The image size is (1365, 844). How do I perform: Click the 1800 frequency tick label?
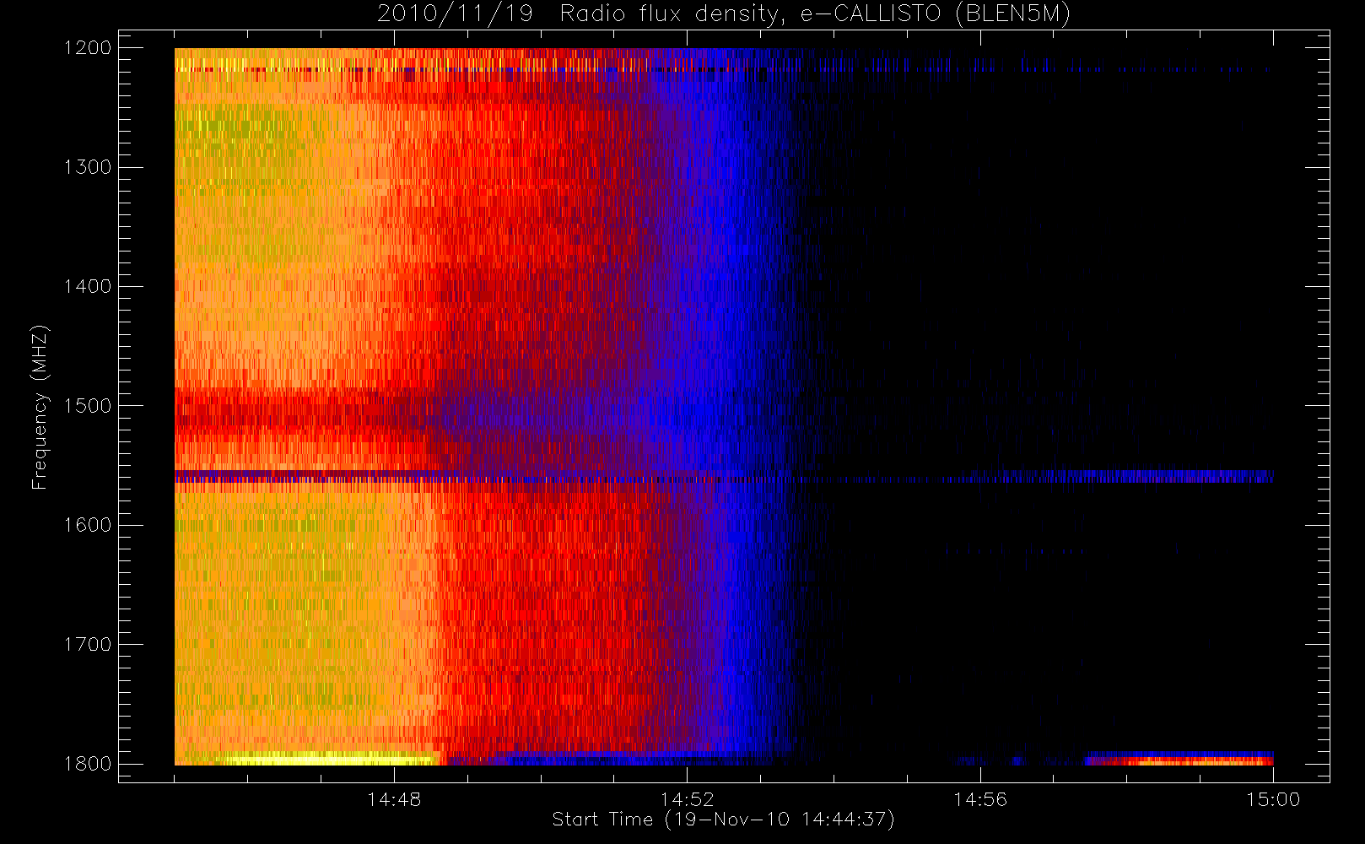click(x=88, y=764)
